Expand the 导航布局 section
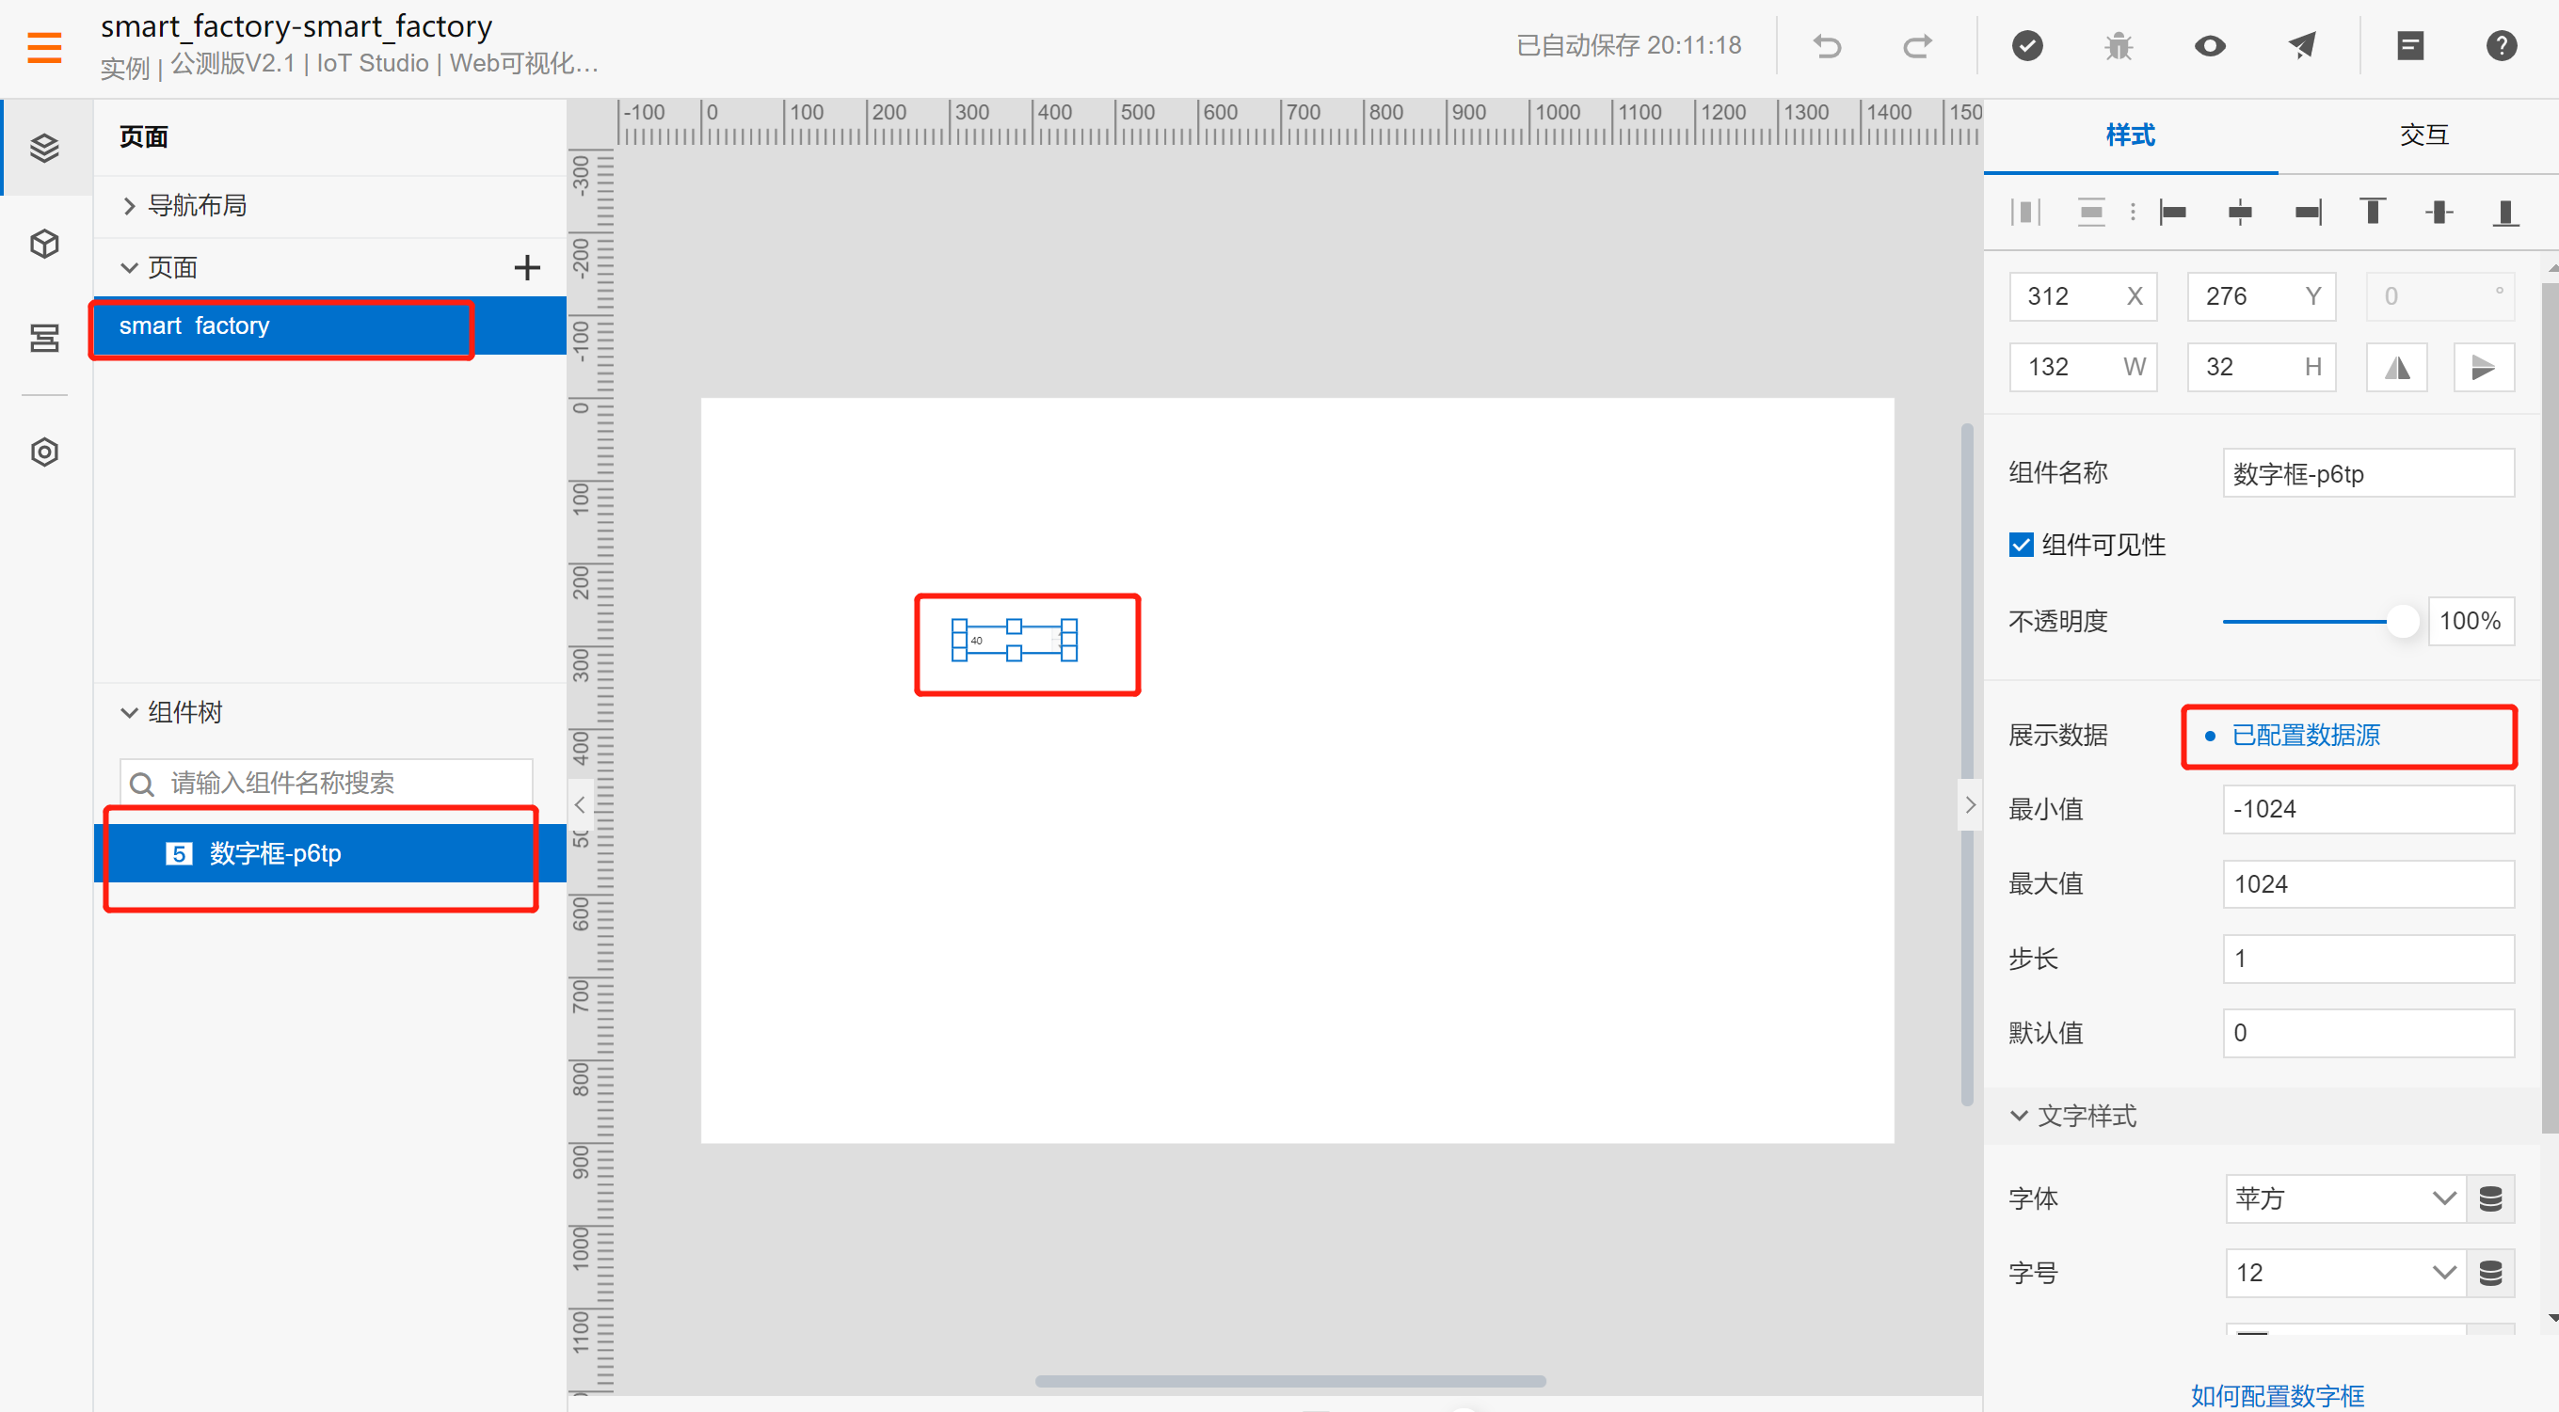2559x1412 pixels. coord(129,205)
